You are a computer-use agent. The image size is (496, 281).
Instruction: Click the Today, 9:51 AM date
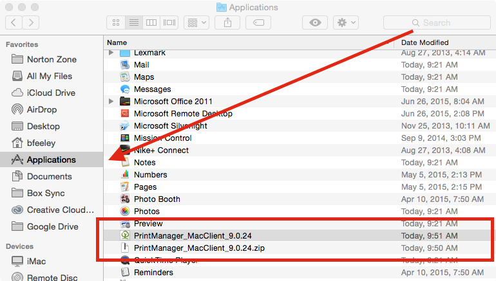pos(429,235)
